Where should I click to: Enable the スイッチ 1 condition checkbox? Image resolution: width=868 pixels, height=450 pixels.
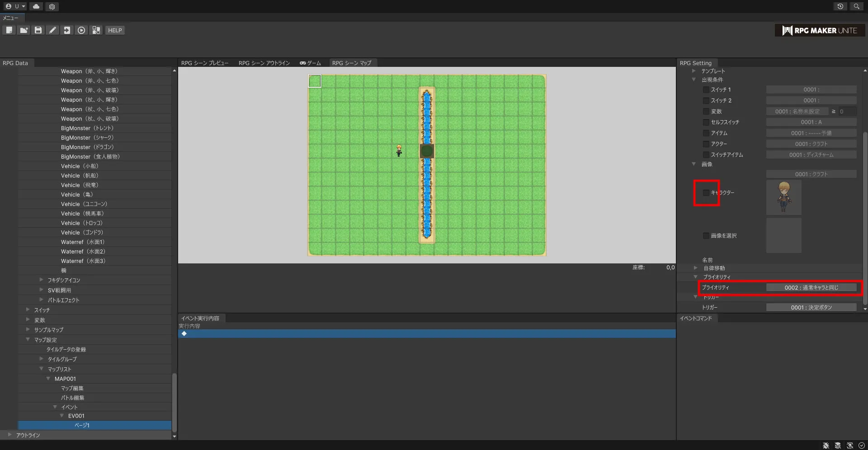coord(706,90)
